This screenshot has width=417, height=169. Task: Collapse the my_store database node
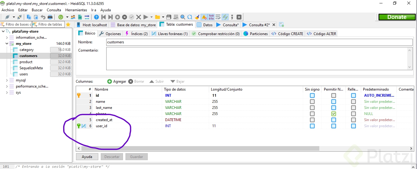click(x=7, y=44)
